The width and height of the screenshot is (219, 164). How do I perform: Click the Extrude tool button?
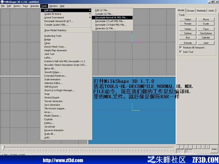tap(188, 43)
